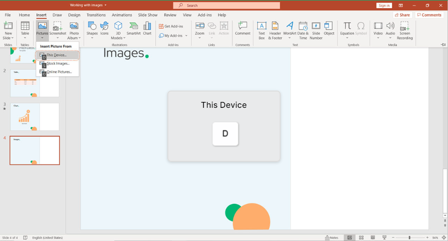
Task: Switch to the Transitions tab
Action: click(96, 15)
